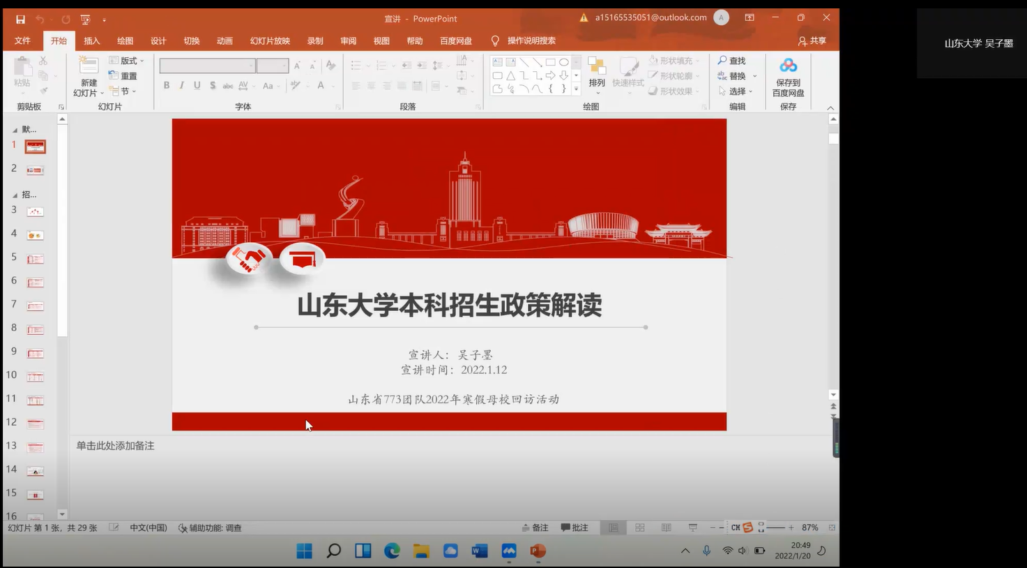Toggle Strikethrough (abc) formatting

point(228,86)
